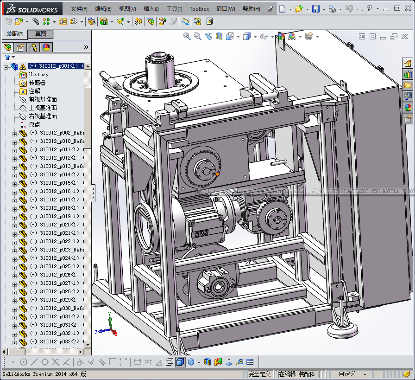This screenshot has width=415, height=380.
Task: Click the Zoom to Fit magnifier icon
Action: [x=187, y=36]
